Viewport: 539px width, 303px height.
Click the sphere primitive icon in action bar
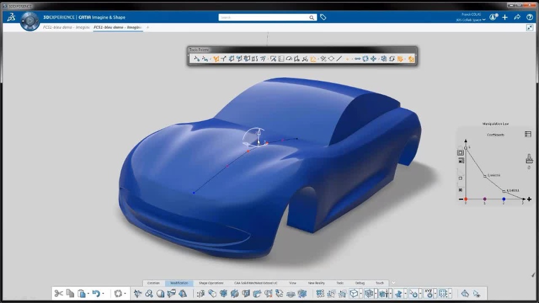click(x=160, y=293)
